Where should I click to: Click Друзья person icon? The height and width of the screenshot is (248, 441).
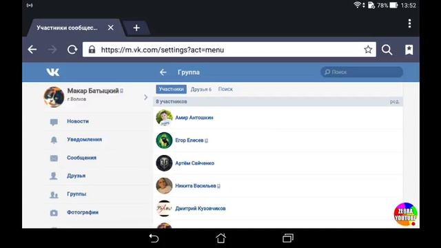coord(54,176)
